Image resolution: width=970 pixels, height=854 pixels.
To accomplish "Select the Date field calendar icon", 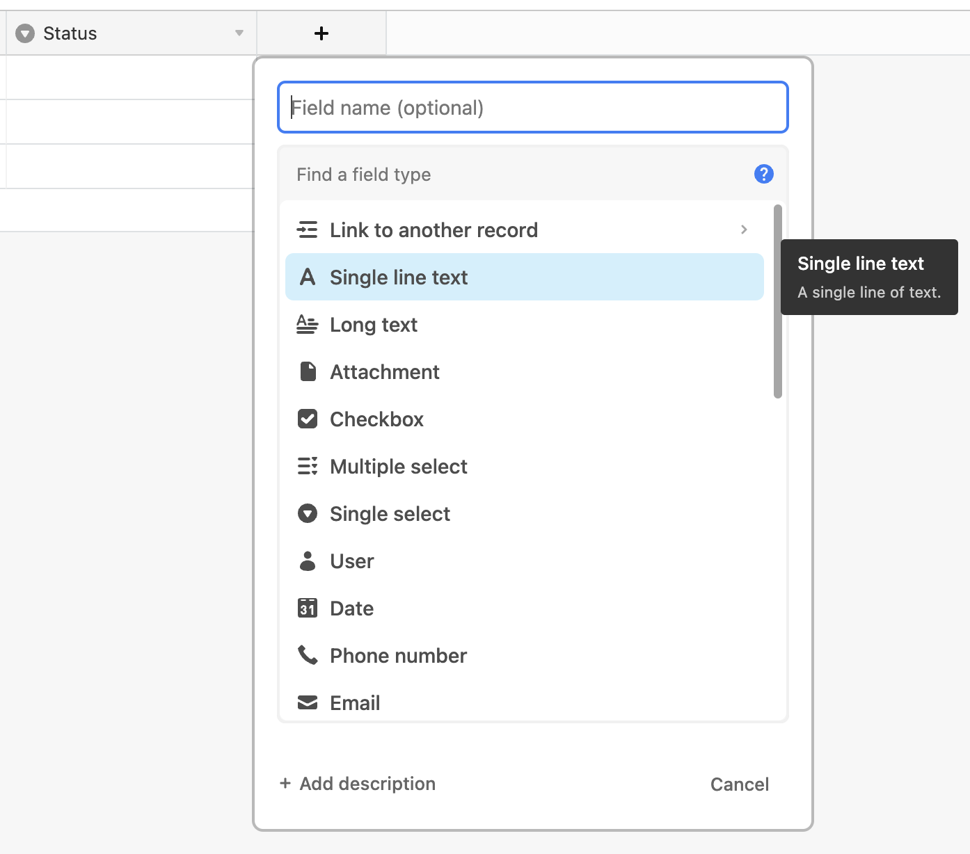I will tap(308, 608).
